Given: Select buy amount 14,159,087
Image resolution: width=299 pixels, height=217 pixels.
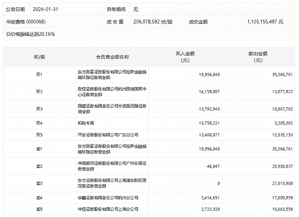Looking at the screenshot, I should click(209, 92).
